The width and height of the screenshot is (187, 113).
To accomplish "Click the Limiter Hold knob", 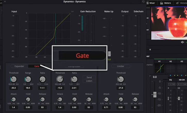I will click(121, 99).
